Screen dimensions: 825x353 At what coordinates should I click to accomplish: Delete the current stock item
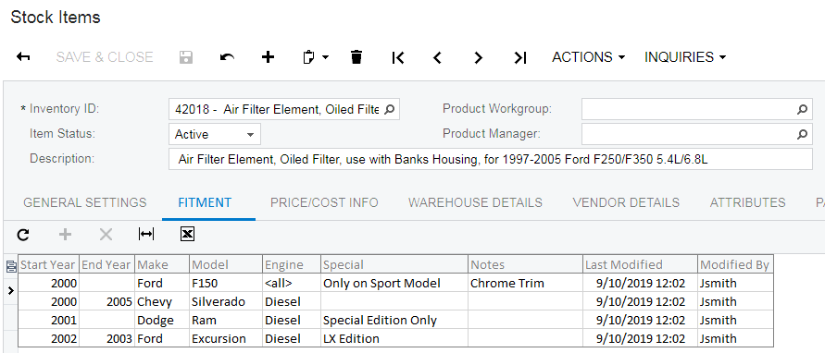pos(356,56)
